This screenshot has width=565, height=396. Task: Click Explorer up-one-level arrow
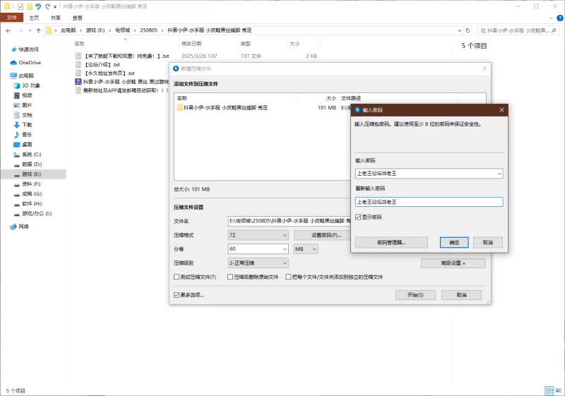coord(39,30)
